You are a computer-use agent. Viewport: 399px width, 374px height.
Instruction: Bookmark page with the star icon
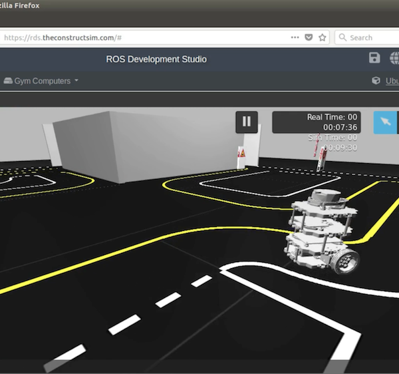(323, 38)
